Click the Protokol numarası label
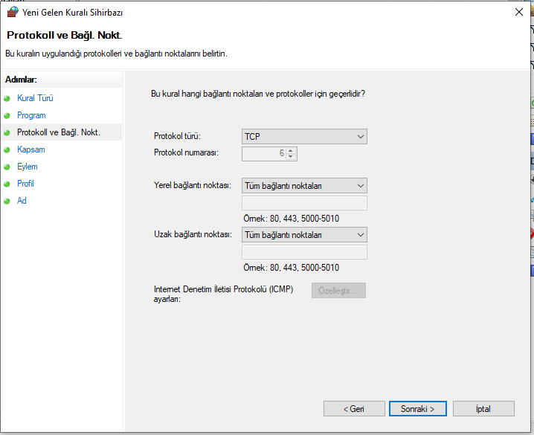The image size is (534, 435). coord(186,152)
